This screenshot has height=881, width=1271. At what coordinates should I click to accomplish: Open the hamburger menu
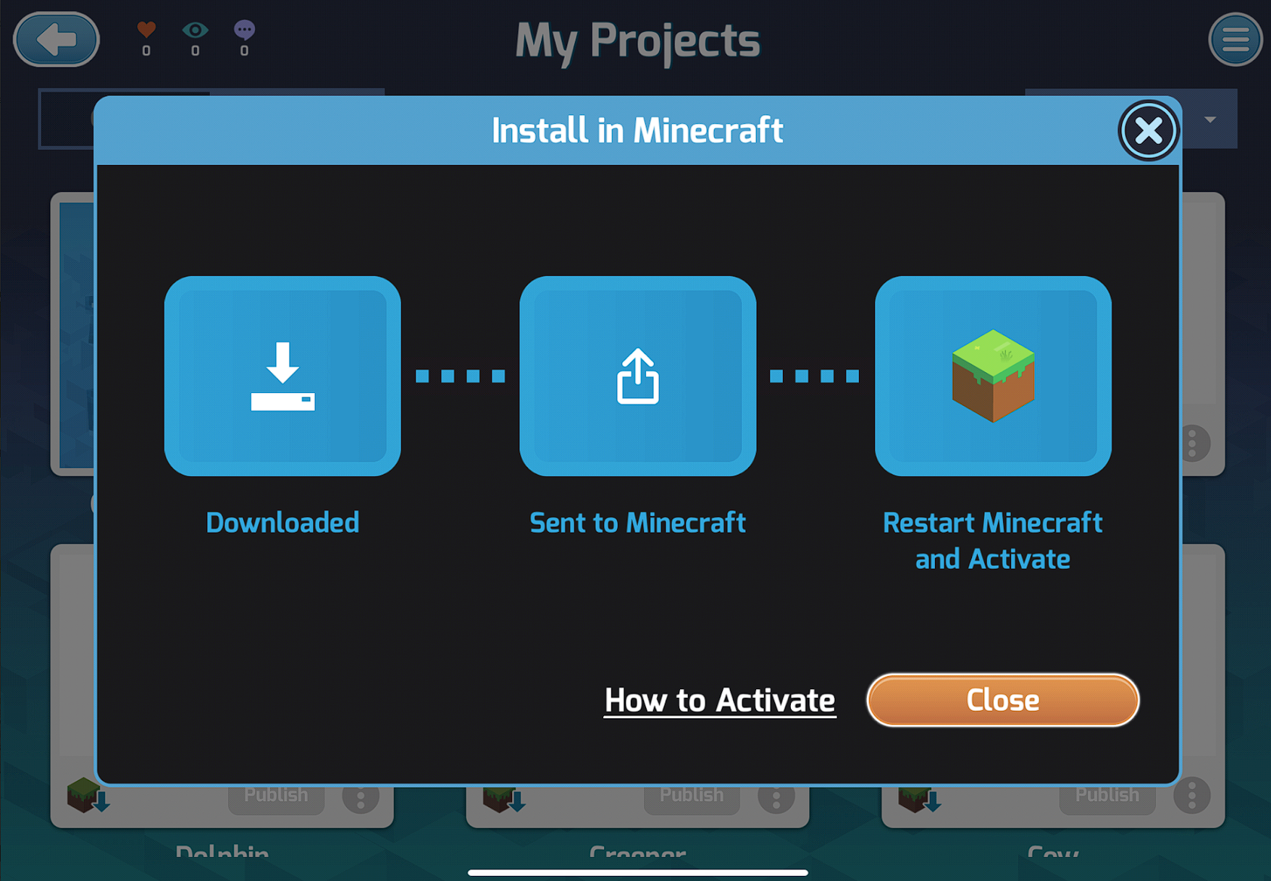[1236, 39]
